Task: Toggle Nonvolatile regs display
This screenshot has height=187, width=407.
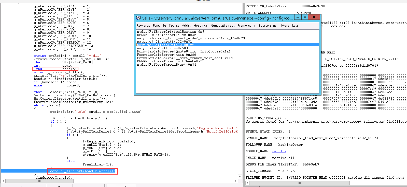Action: click(x=222, y=26)
